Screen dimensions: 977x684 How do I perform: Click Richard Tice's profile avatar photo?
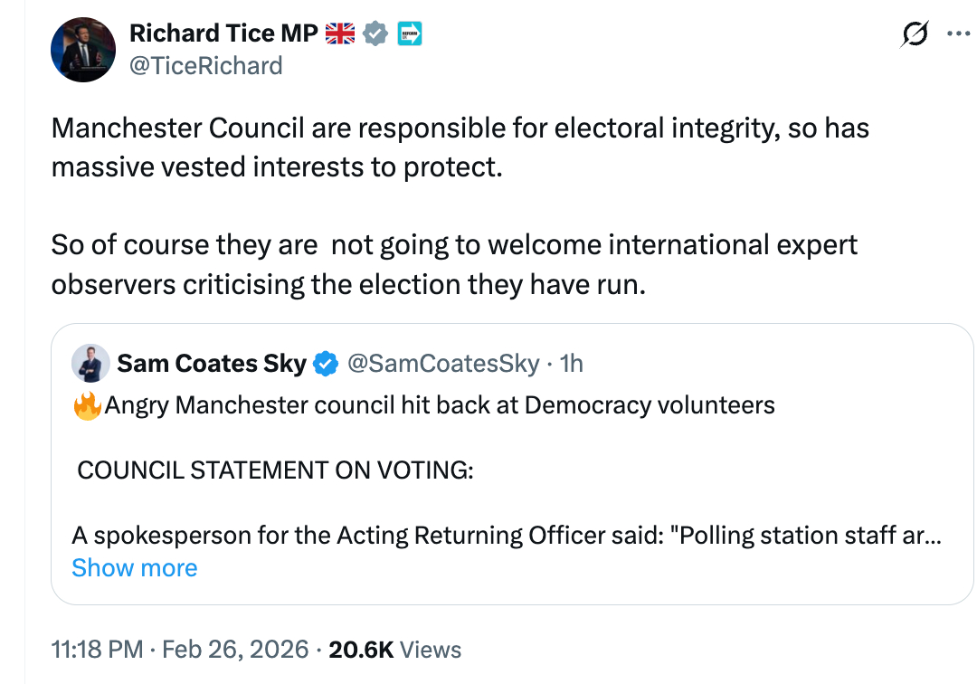pyautogui.click(x=82, y=50)
